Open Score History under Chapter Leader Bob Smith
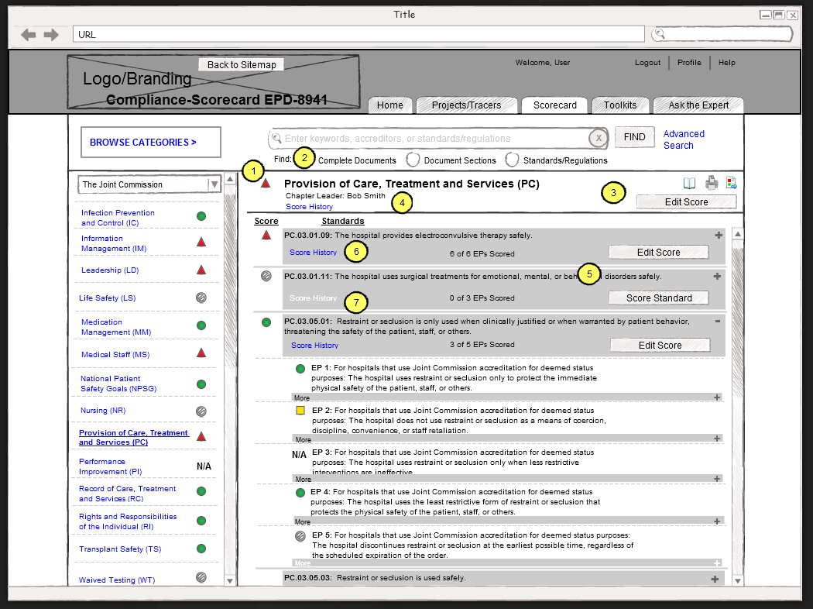Image resolution: width=813 pixels, height=609 pixels. [x=309, y=206]
